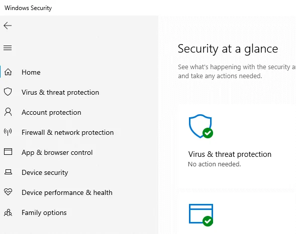
Task: View Device performance & health
Action: 67,192
